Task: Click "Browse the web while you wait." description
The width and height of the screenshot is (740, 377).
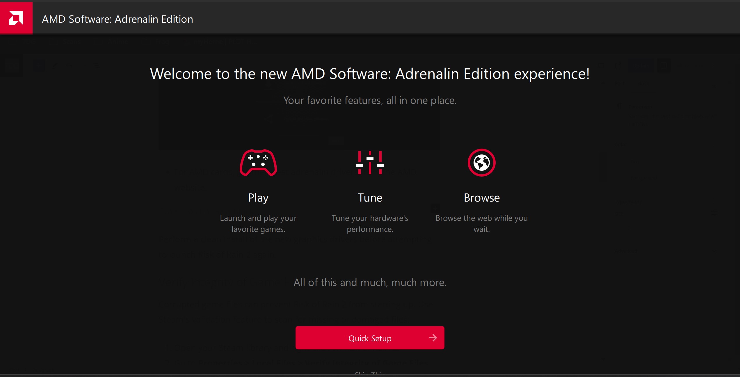Action: [481, 223]
